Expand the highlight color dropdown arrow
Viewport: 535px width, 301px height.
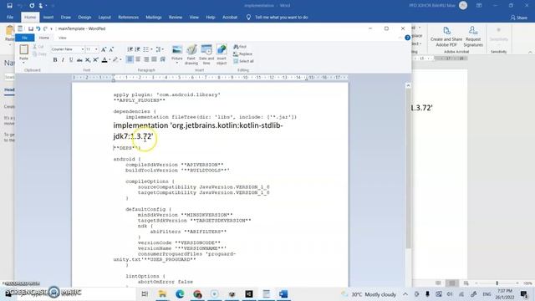[x=120, y=60]
